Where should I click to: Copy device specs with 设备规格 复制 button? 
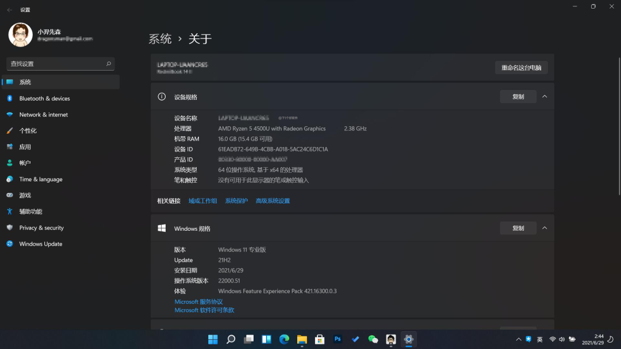[x=518, y=96]
